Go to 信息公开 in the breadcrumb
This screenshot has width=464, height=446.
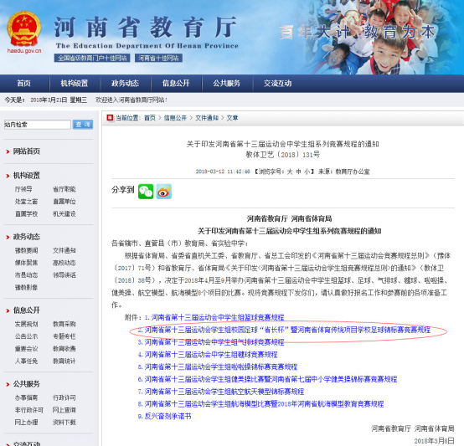pyautogui.click(x=175, y=118)
